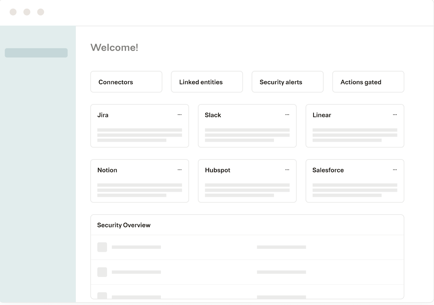Switch to the Linked entities tab
Image resolution: width=434 pixels, height=305 pixels.
point(207,82)
